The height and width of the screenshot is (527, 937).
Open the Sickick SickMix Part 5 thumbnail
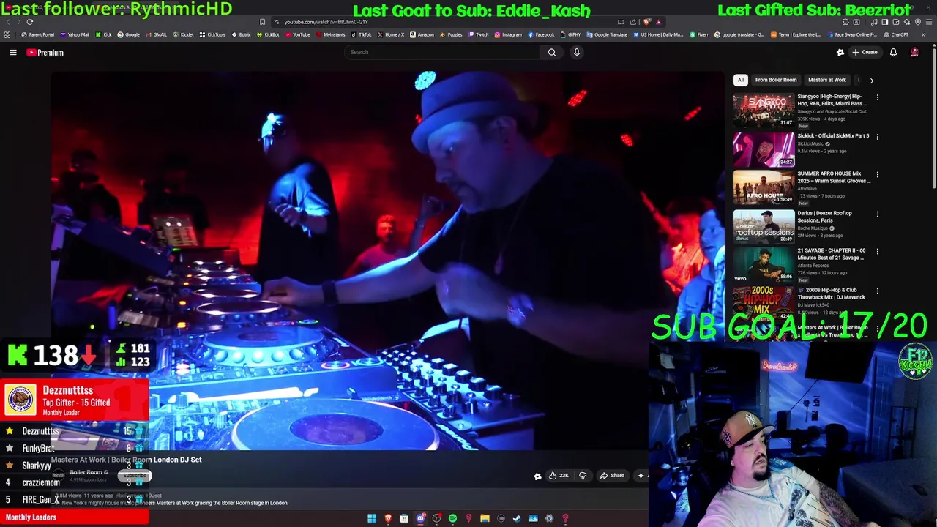pyautogui.click(x=764, y=150)
